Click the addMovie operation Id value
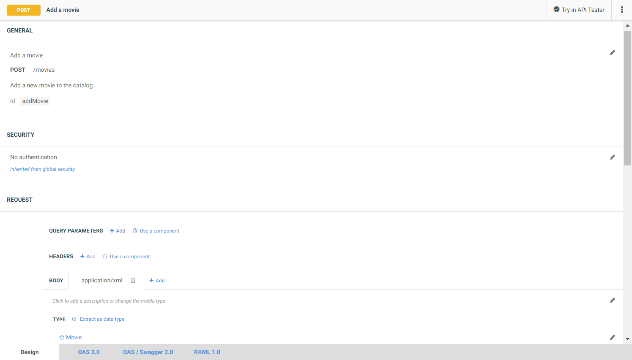The image size is (632, 360). 35,101
